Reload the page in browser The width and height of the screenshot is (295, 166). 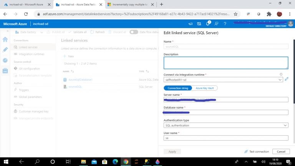coord(26,14)
